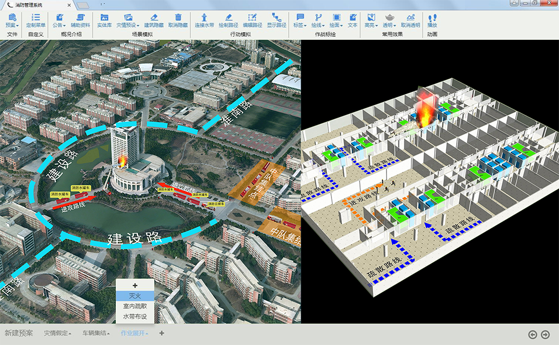The height and width of the screenshot is (345, 559).
Task: Select the 连接水带 connect hose tool
Action: 204,20
